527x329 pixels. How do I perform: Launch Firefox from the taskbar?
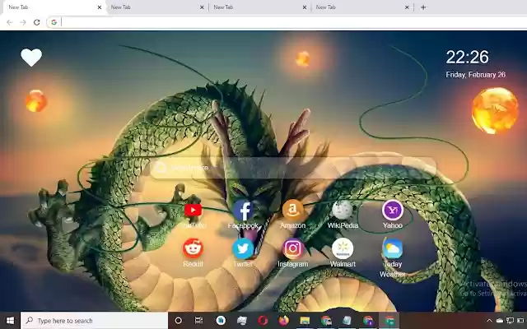pyautogui.click(x=283, y=321)
